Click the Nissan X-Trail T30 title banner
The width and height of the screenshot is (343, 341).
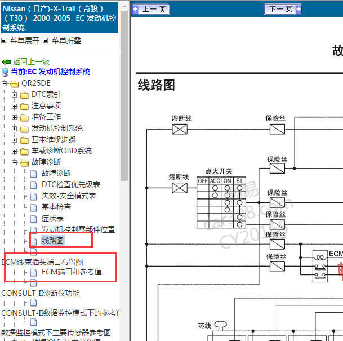(60, 18)
